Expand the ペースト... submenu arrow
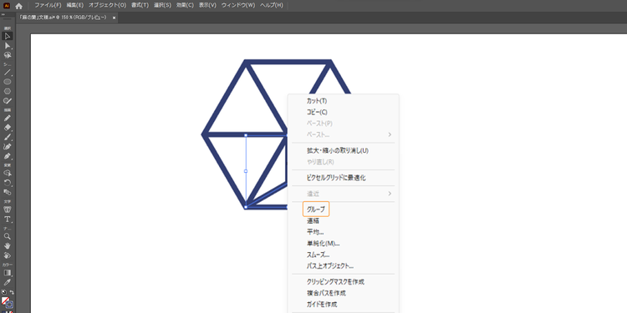Image resolution: width=627 pixels, height=313 pixels. [390, 134]
